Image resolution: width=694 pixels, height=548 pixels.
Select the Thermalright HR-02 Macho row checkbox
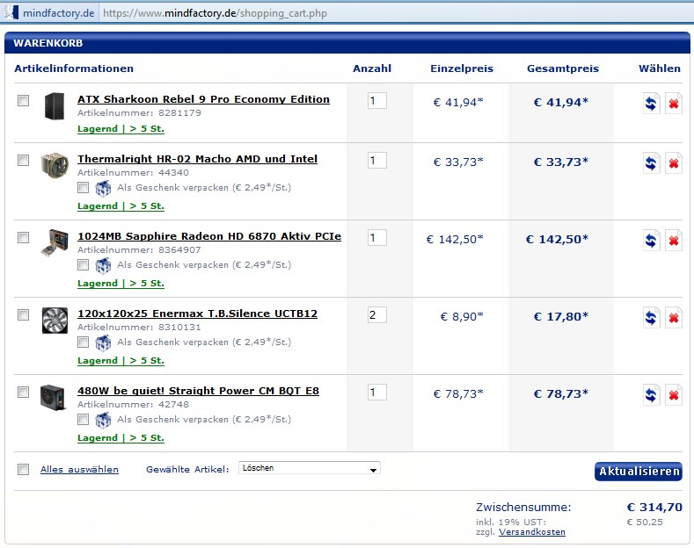point(23,160)
